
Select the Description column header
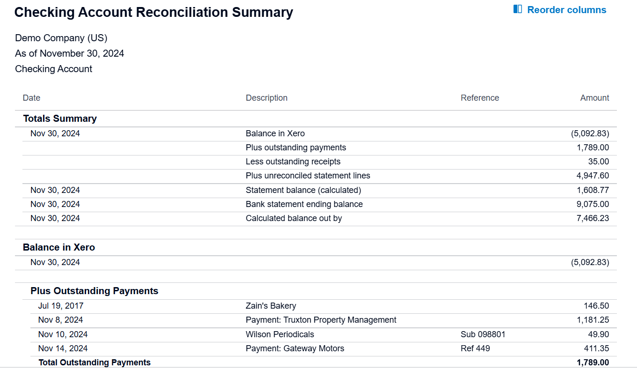pos(267,97)
